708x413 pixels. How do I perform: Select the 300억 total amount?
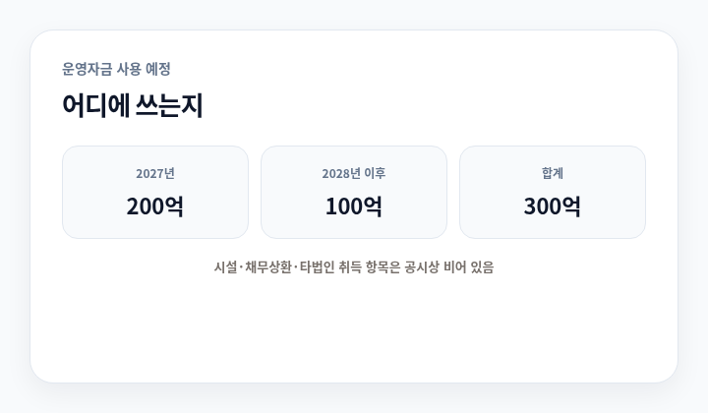pos(553,206)
